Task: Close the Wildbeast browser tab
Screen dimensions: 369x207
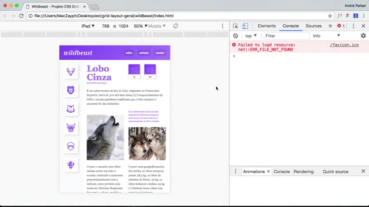Action: (84, 6)
